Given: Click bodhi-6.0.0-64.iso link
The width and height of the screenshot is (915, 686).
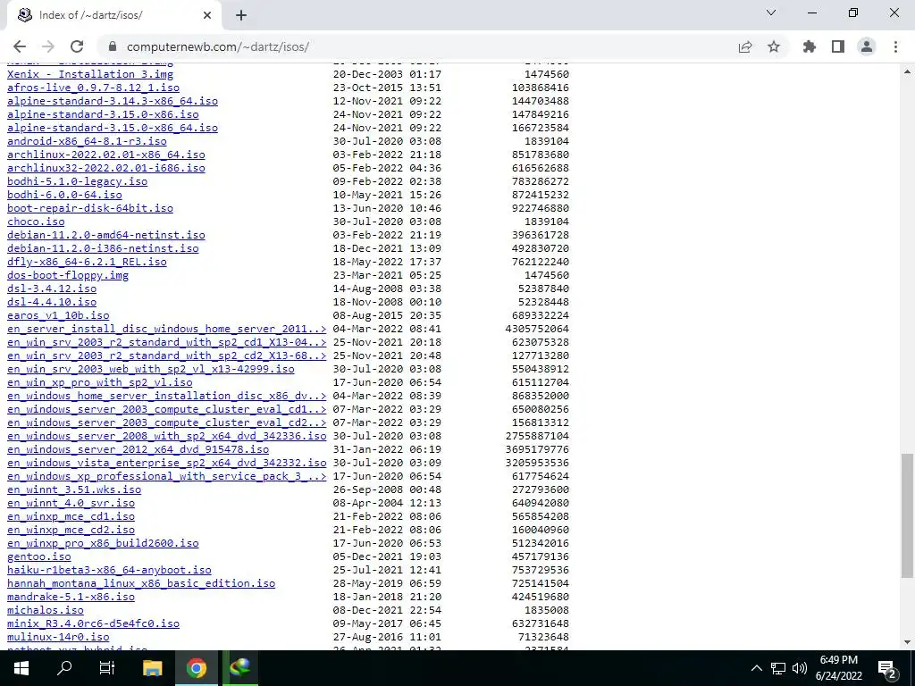Looking at the screenshot, I should [x=64, y=195].
